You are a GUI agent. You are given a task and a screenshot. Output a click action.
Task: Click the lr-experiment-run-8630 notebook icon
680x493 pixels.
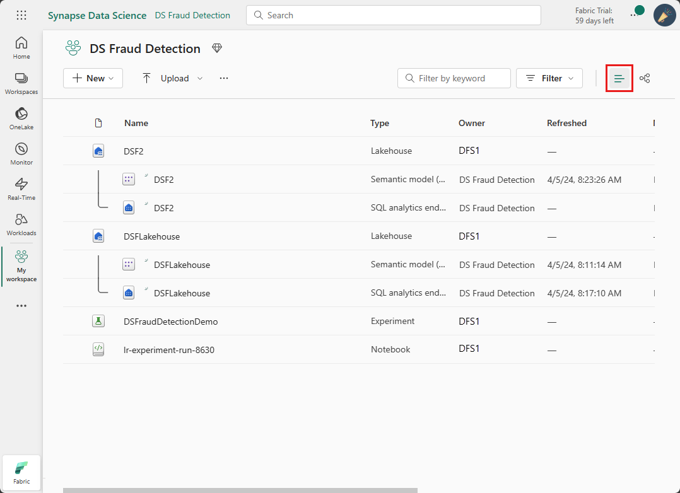(x=98, y=349)
